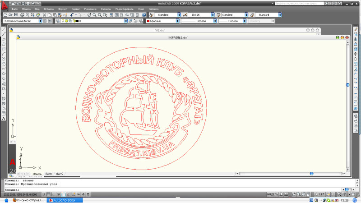Click the Cut scissors icon

tap(44, 15)
